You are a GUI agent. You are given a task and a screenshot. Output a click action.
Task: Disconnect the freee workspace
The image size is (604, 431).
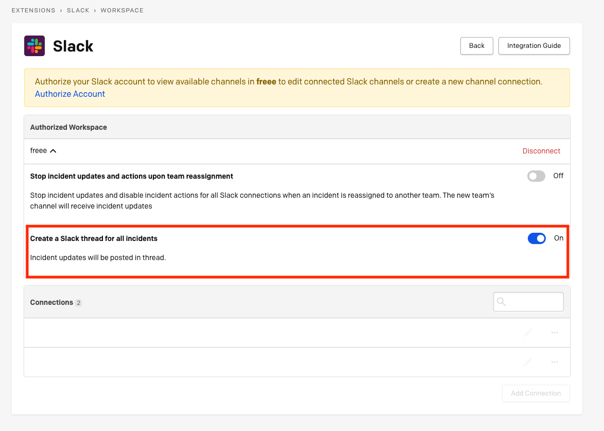pyautogui.click(x=541, y=151)
